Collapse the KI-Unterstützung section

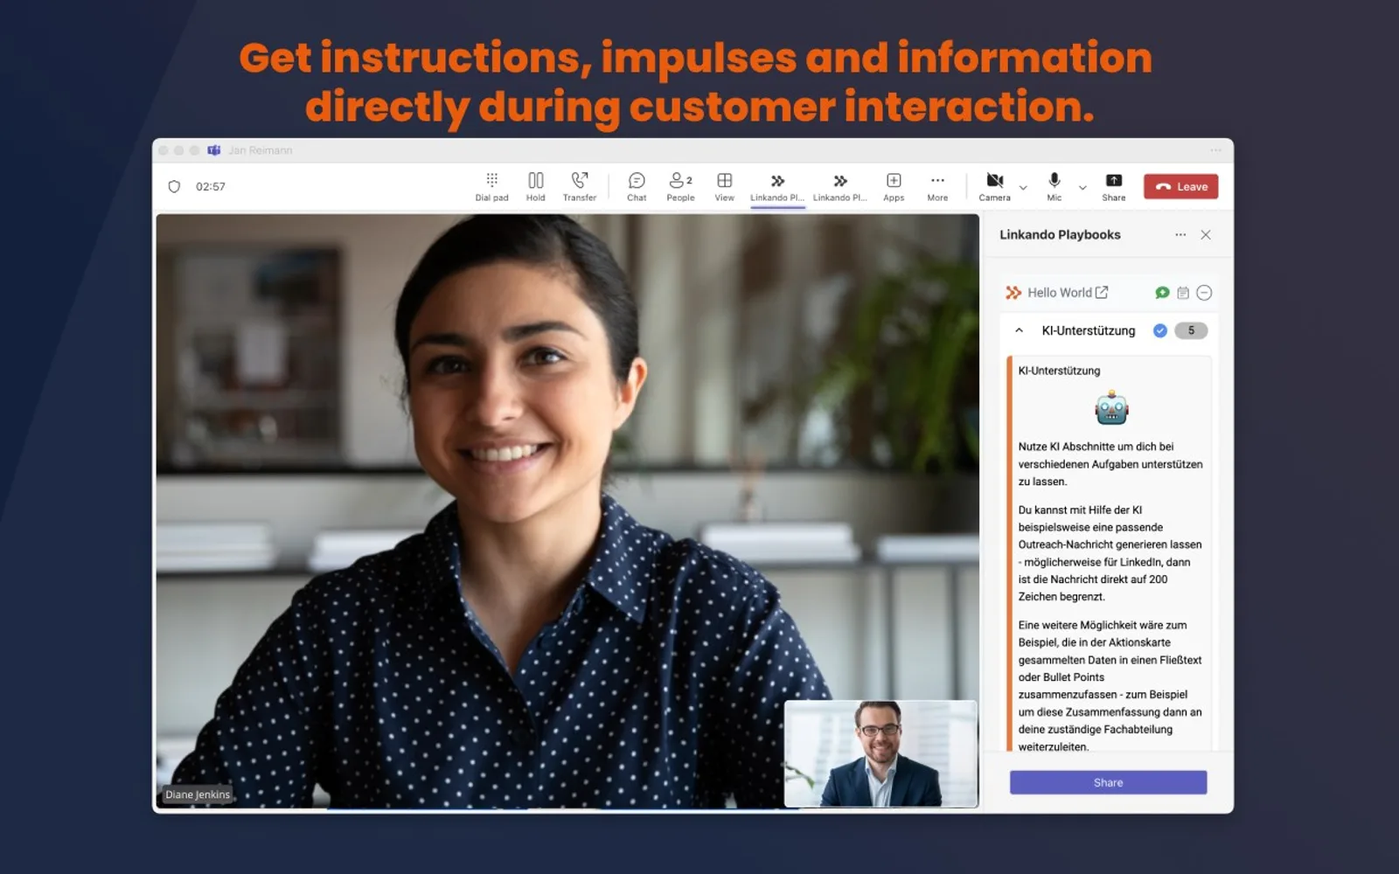pyautogui.click(x=1019, y=330)
